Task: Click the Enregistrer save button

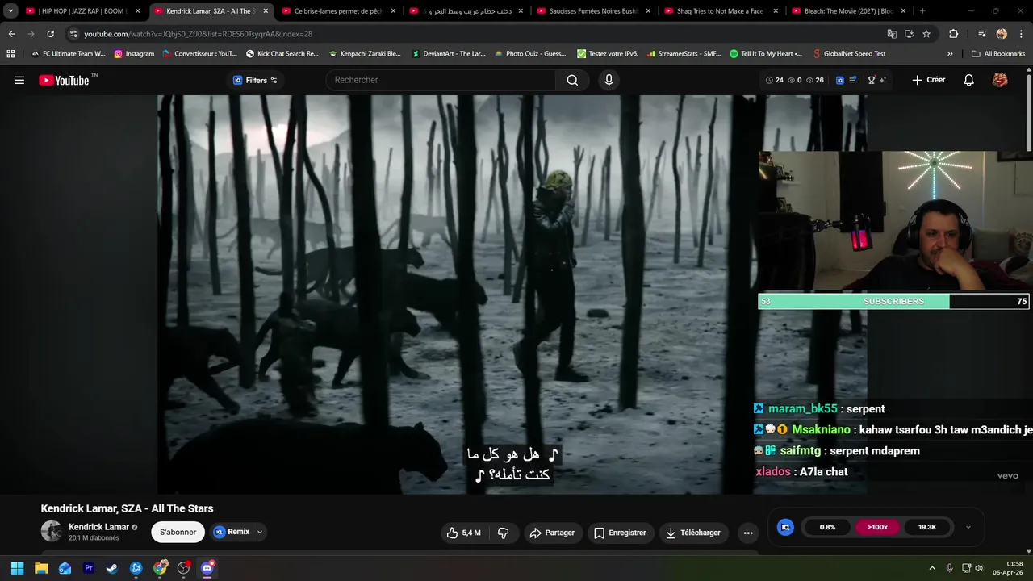Action: 620,533
